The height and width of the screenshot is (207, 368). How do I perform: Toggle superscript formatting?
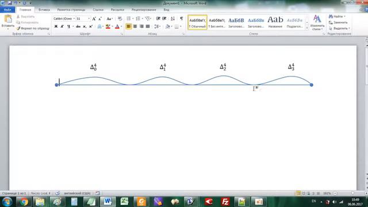91,26
